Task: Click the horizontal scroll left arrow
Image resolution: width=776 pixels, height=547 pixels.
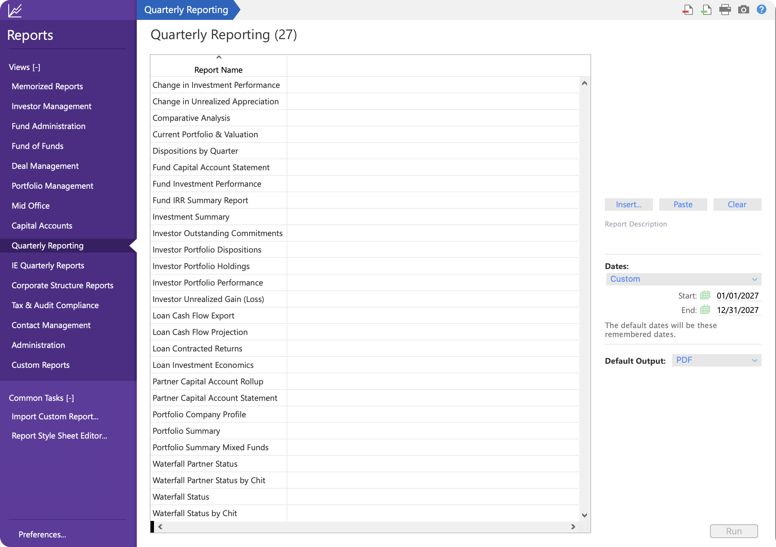Action: tap(160, 527)
